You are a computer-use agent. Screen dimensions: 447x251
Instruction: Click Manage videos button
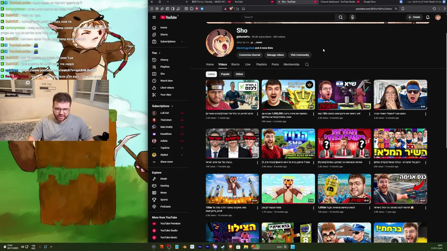tap(276, 55)
